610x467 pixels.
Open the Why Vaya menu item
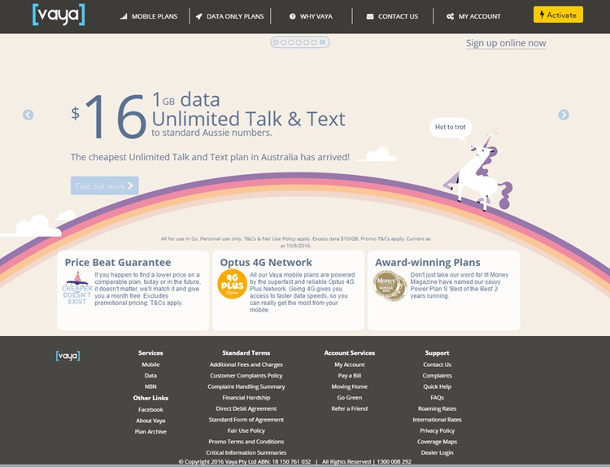(311, 17)
